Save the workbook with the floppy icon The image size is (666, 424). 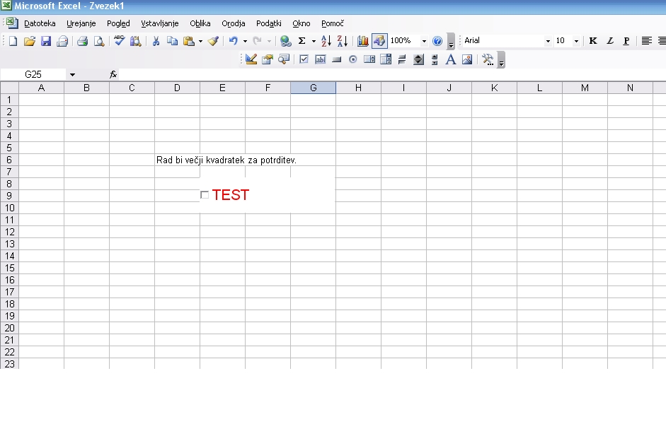[x=46, y=41]
